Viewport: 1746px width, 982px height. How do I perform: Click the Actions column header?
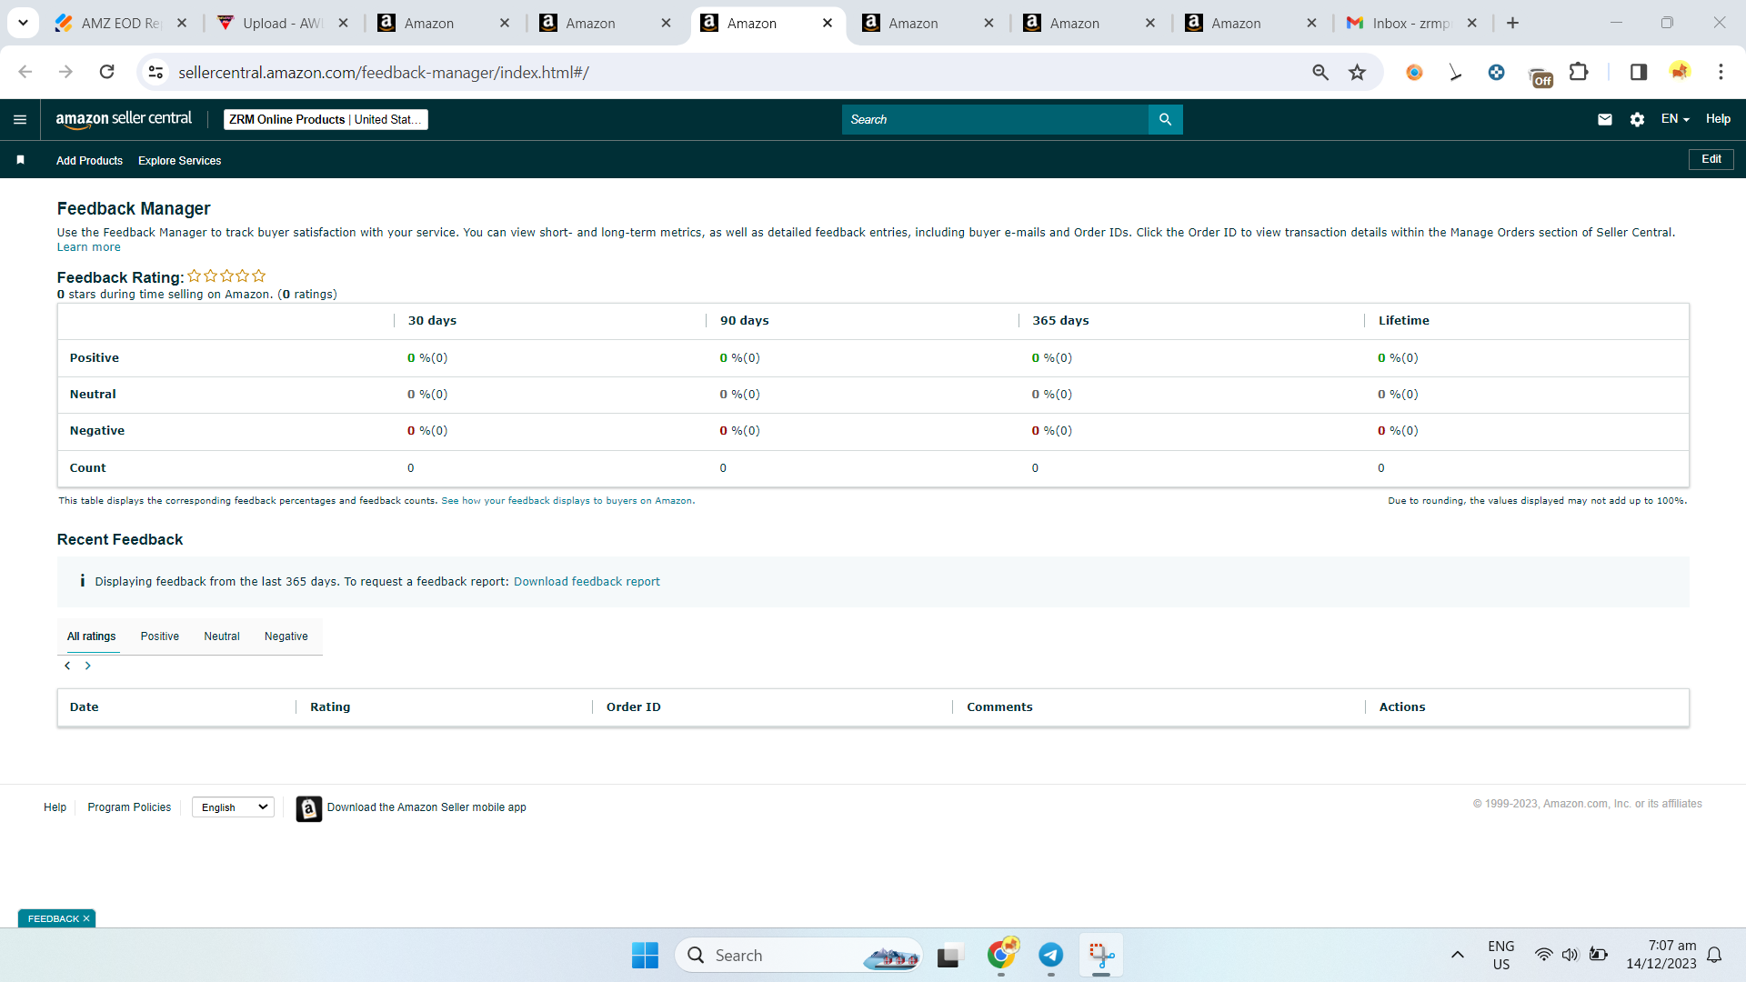click(x=1402, y=707)
